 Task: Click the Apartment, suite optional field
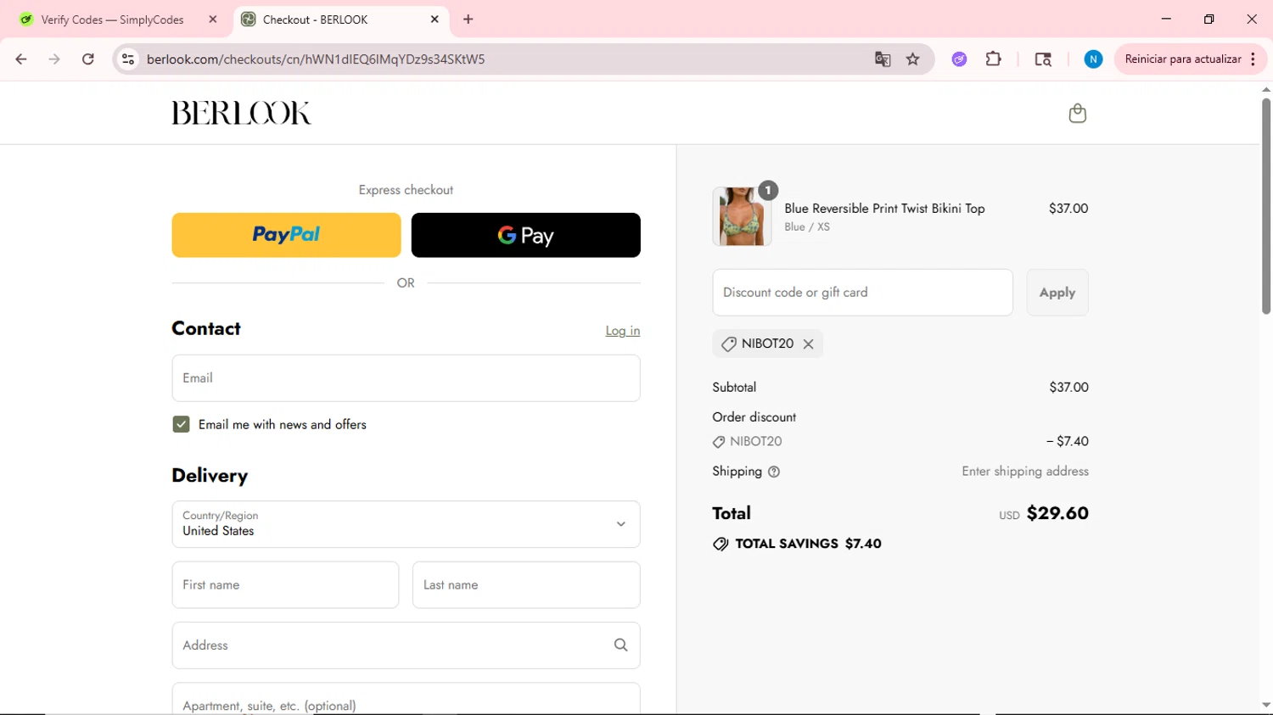pyautogui.click(x=406, y=699)
